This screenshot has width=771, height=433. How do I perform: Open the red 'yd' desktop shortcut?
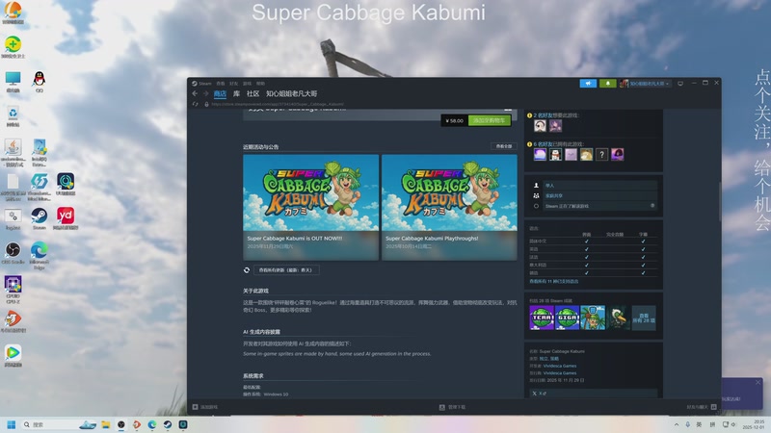click(66, 218)
